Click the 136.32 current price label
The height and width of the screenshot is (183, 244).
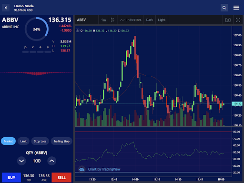(237, 104)
